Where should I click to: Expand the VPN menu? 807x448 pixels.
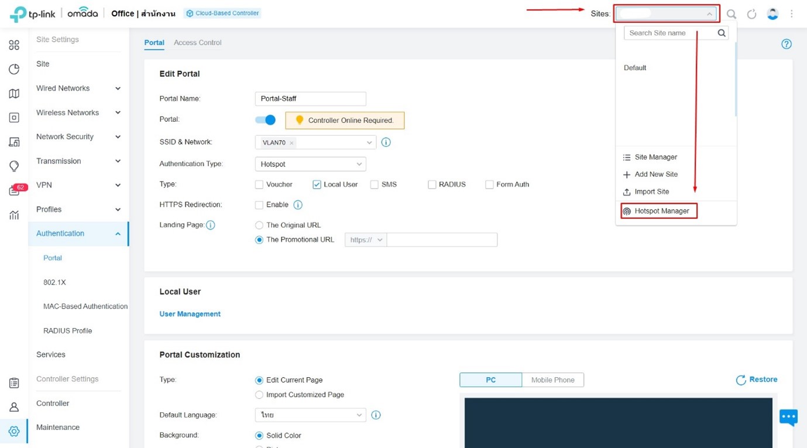pos(78,185)
